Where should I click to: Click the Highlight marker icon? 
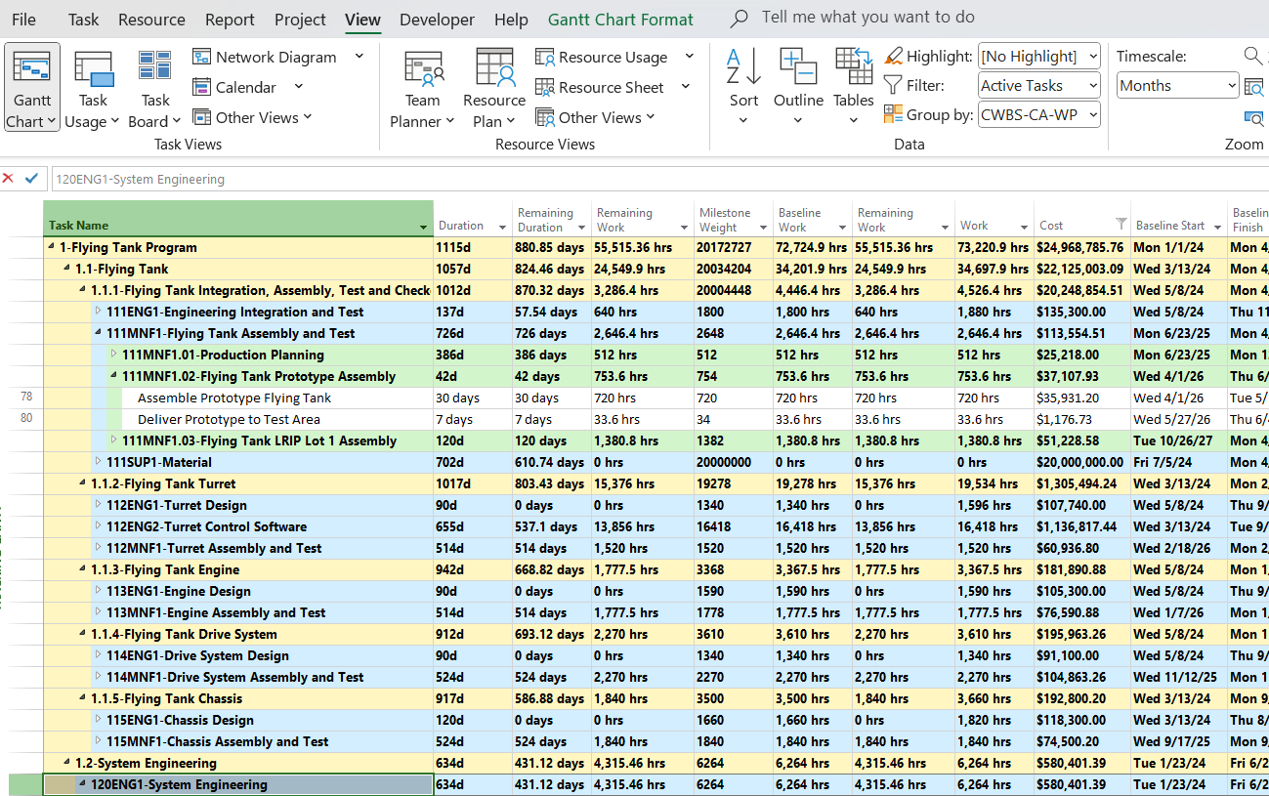(893, 56)
